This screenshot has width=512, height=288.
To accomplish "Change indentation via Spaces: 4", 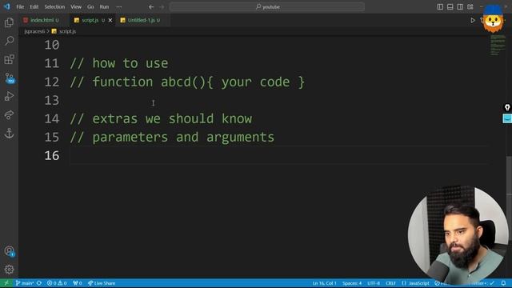I will pyautogui.click(x=352, y=283).
